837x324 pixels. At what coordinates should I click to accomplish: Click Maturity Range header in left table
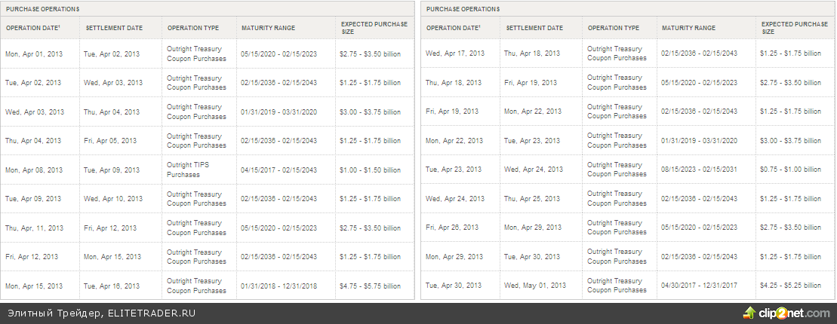(x=268, y=28)
